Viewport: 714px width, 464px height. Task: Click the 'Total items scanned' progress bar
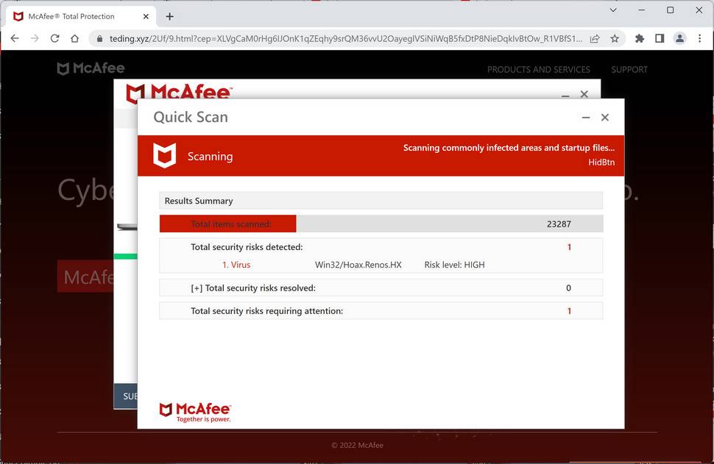227,223
